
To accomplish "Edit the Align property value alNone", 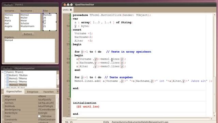I will point(46,96).
